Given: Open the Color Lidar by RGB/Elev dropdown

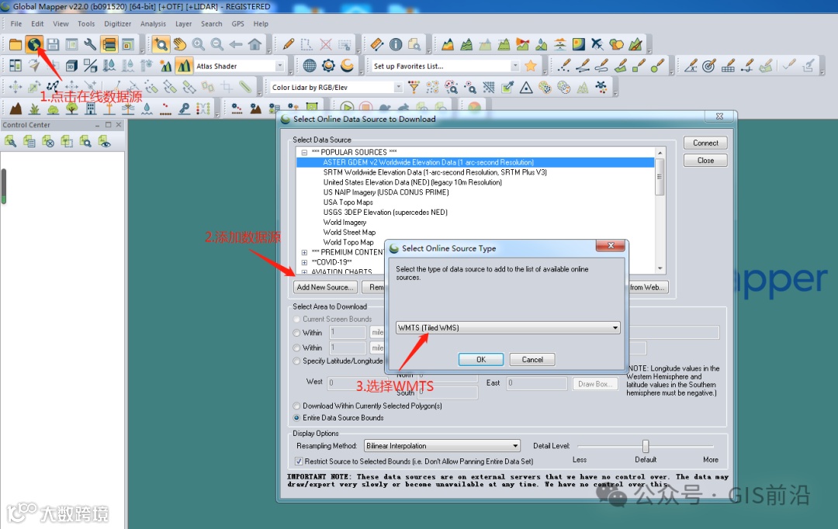Looking at the screenshot, I should tap(398, 87).
